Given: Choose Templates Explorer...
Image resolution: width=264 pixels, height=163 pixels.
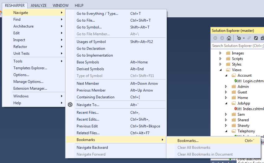Looking at the screenshot, I should click(34, 68).
